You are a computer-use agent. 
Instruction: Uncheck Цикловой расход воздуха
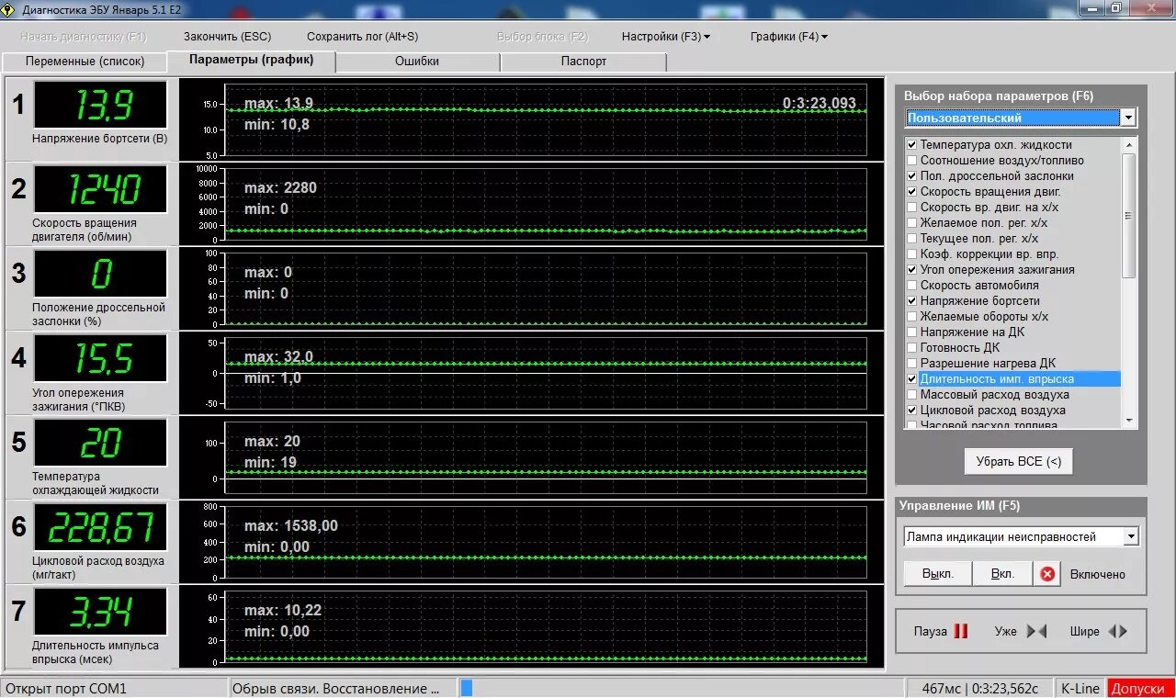coord(912,411)
